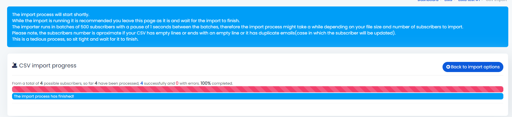Click the CSV import breadcrumb item
512x117 pixels.
496,1
